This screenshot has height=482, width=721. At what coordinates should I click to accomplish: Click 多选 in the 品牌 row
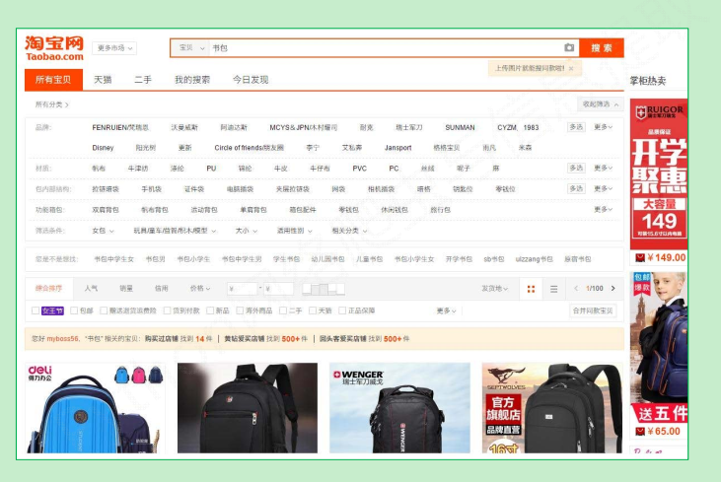[x=576, y=127]
